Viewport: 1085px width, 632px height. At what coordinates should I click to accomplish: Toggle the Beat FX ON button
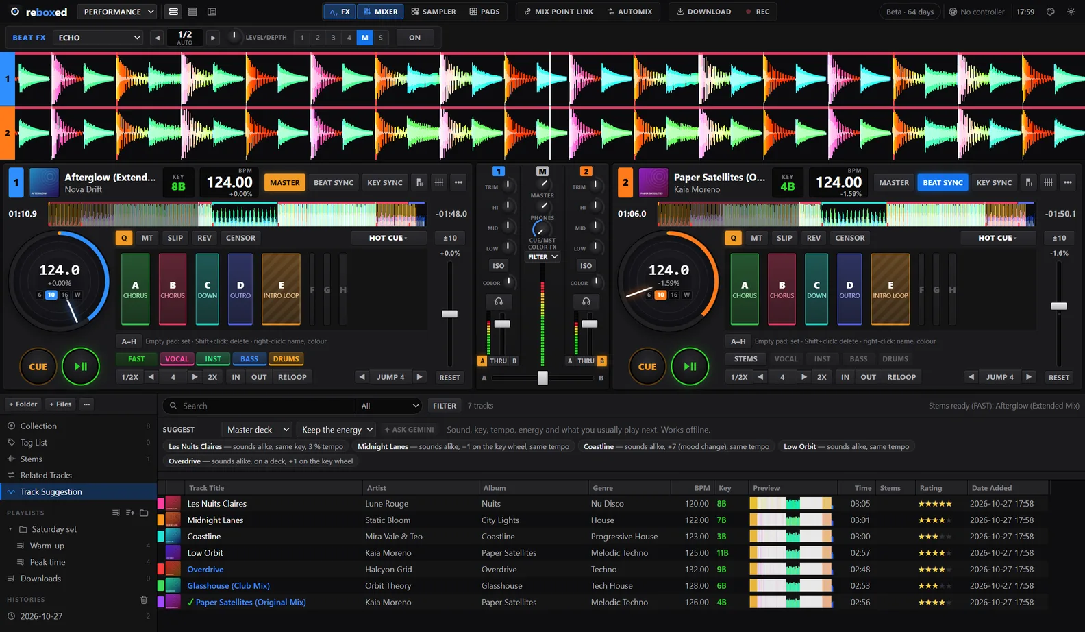[415, 38]
